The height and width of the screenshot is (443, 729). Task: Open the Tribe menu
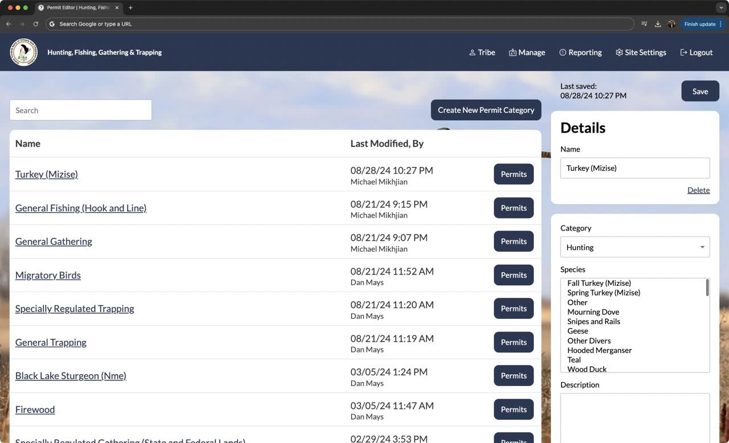[482, 52]
